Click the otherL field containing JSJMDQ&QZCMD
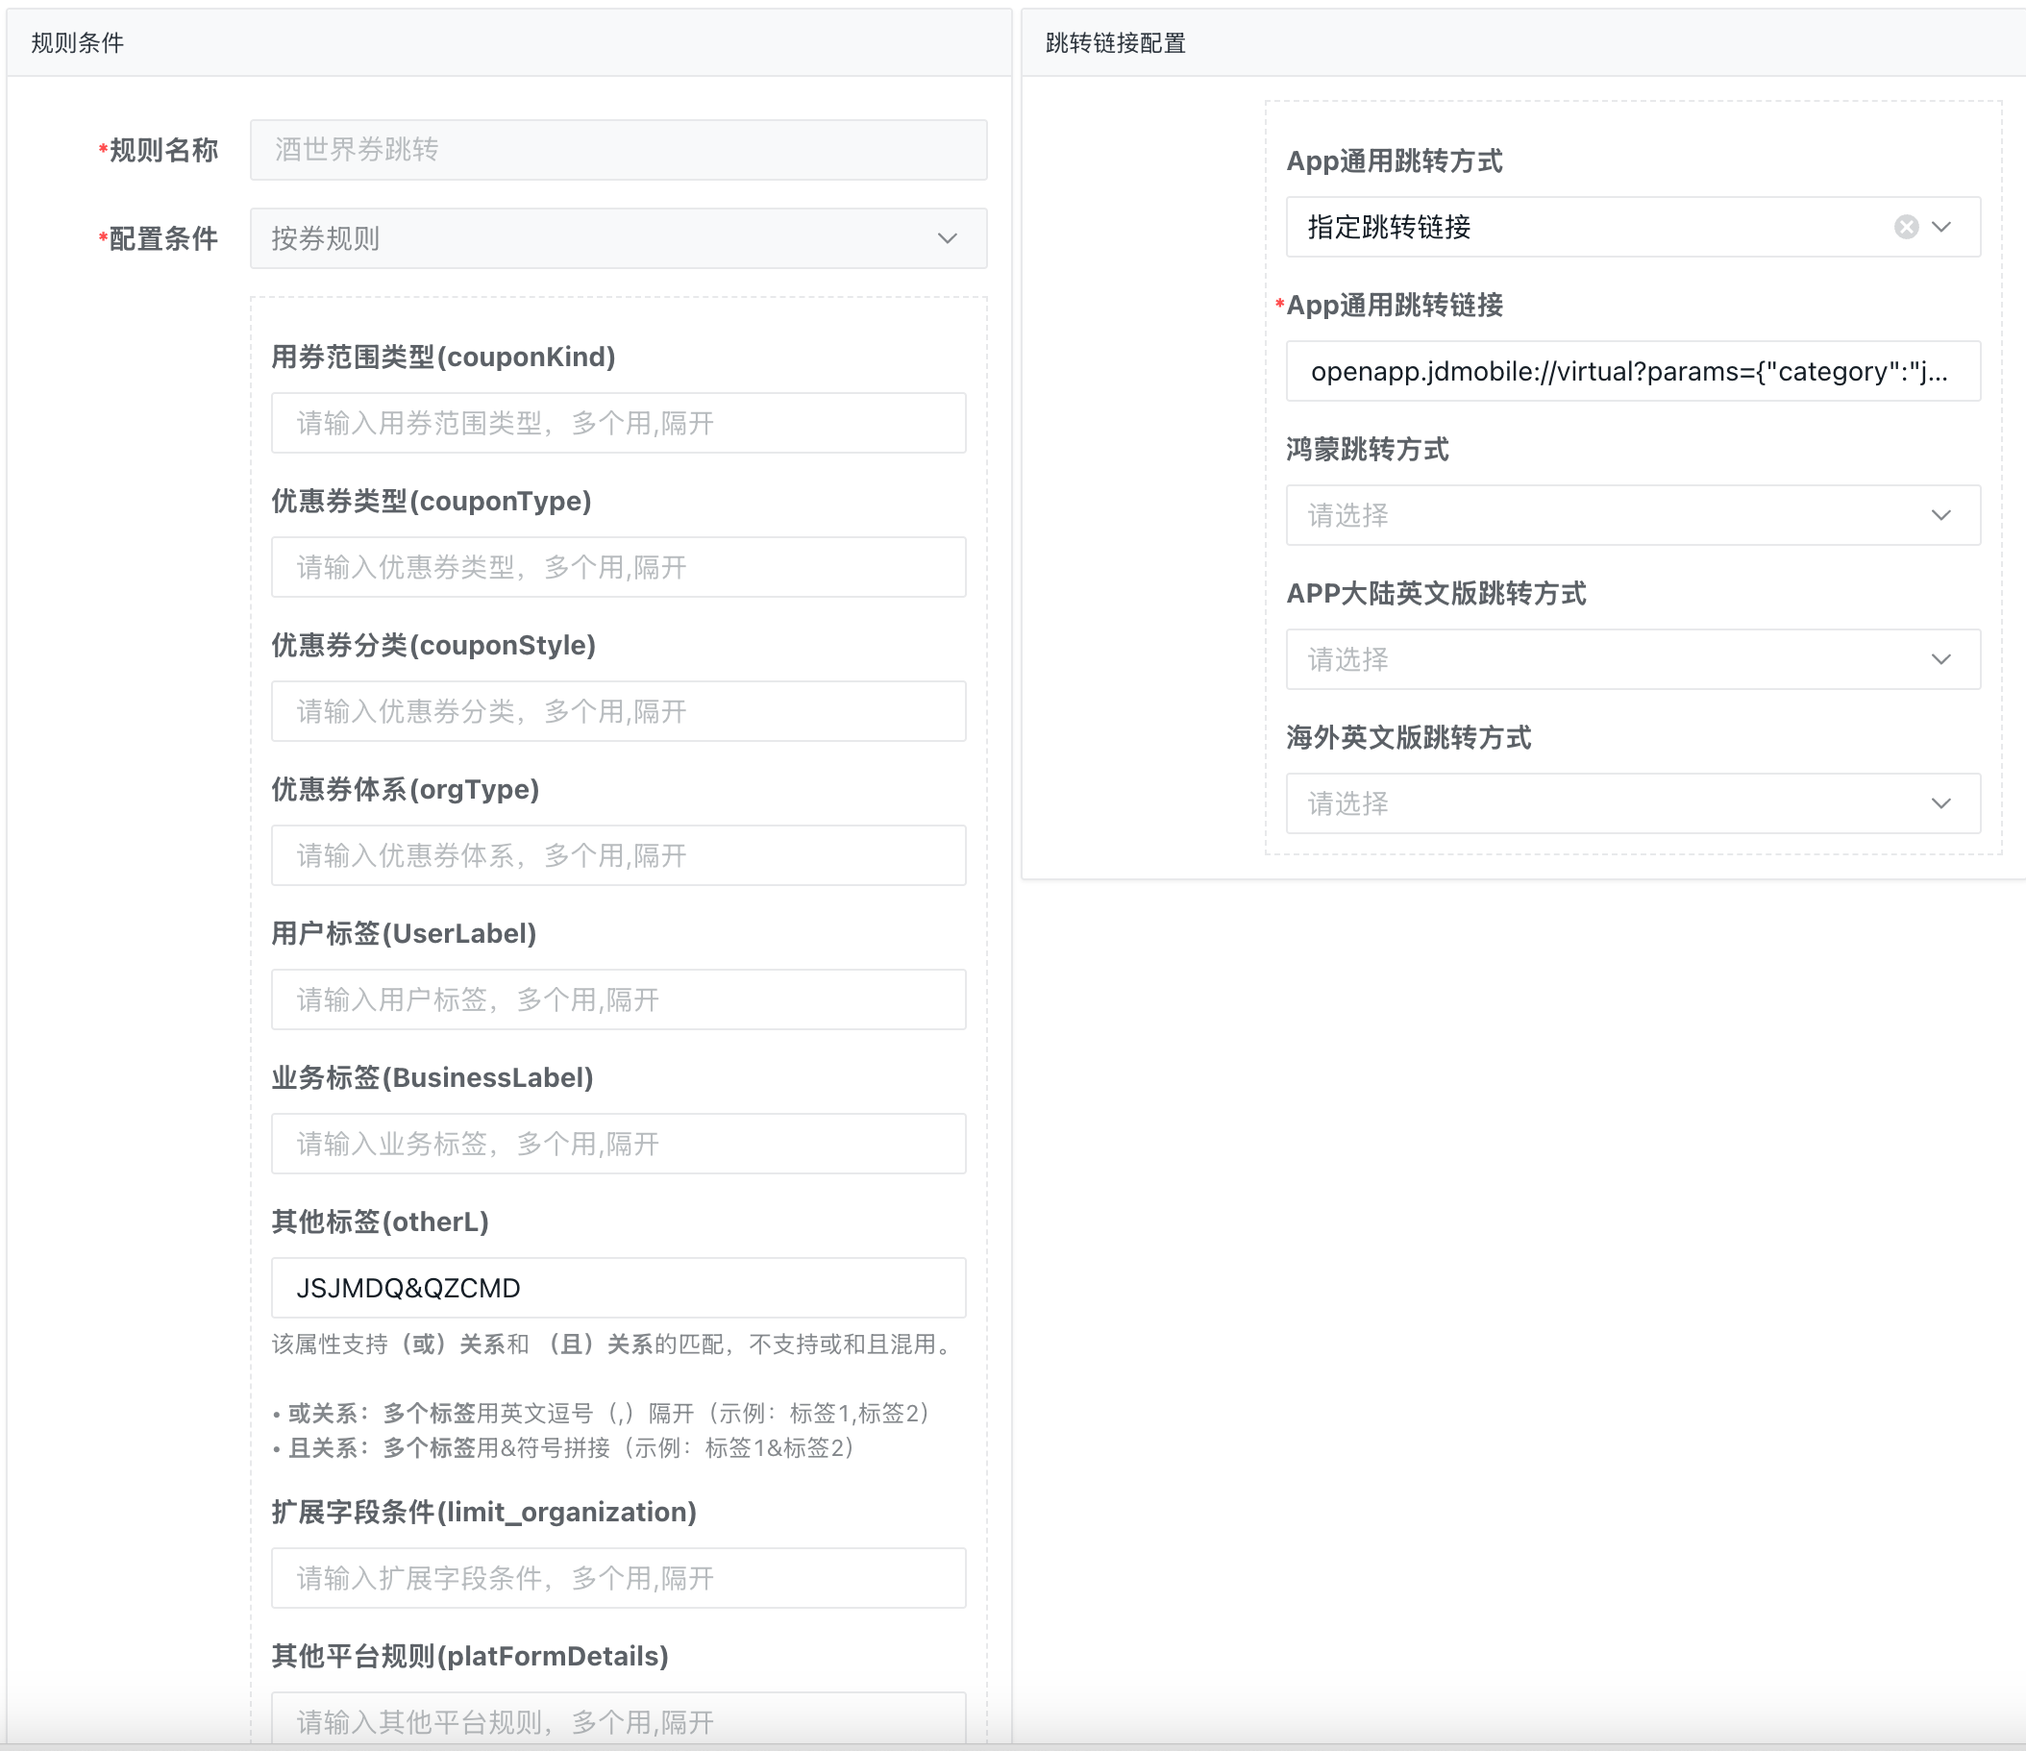Viewport: 2026px width, 1751px height. (x=618, y=1288)
